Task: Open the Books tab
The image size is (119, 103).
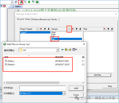Action: point(55,19)
